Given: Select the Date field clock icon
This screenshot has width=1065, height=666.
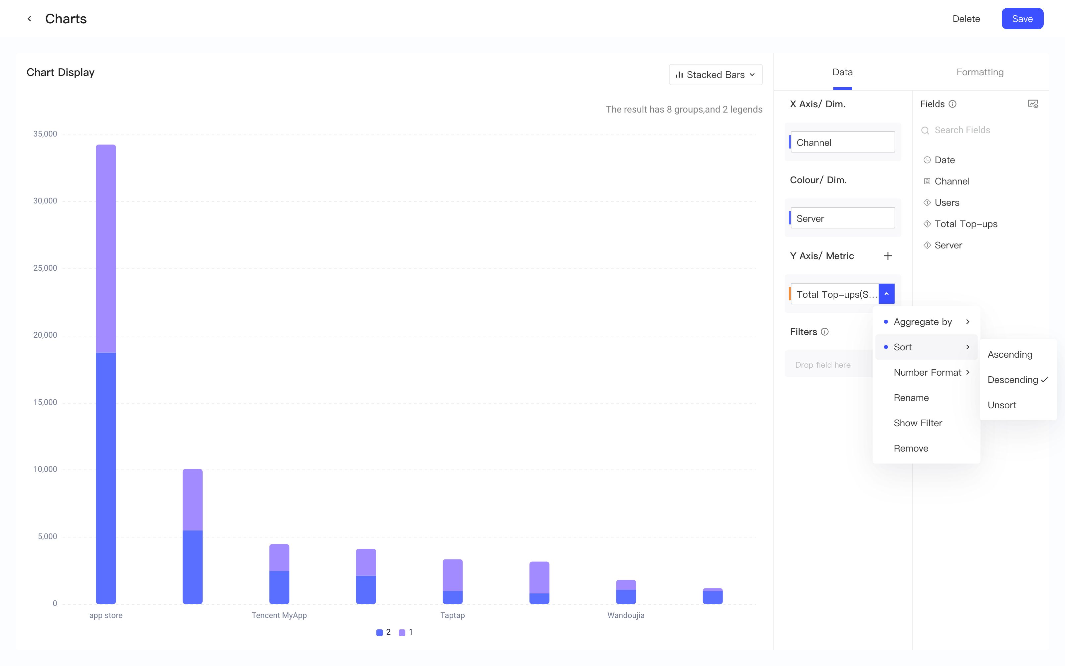Looking at the screenshot, I should pyautogui.click(x=927, y=160).
